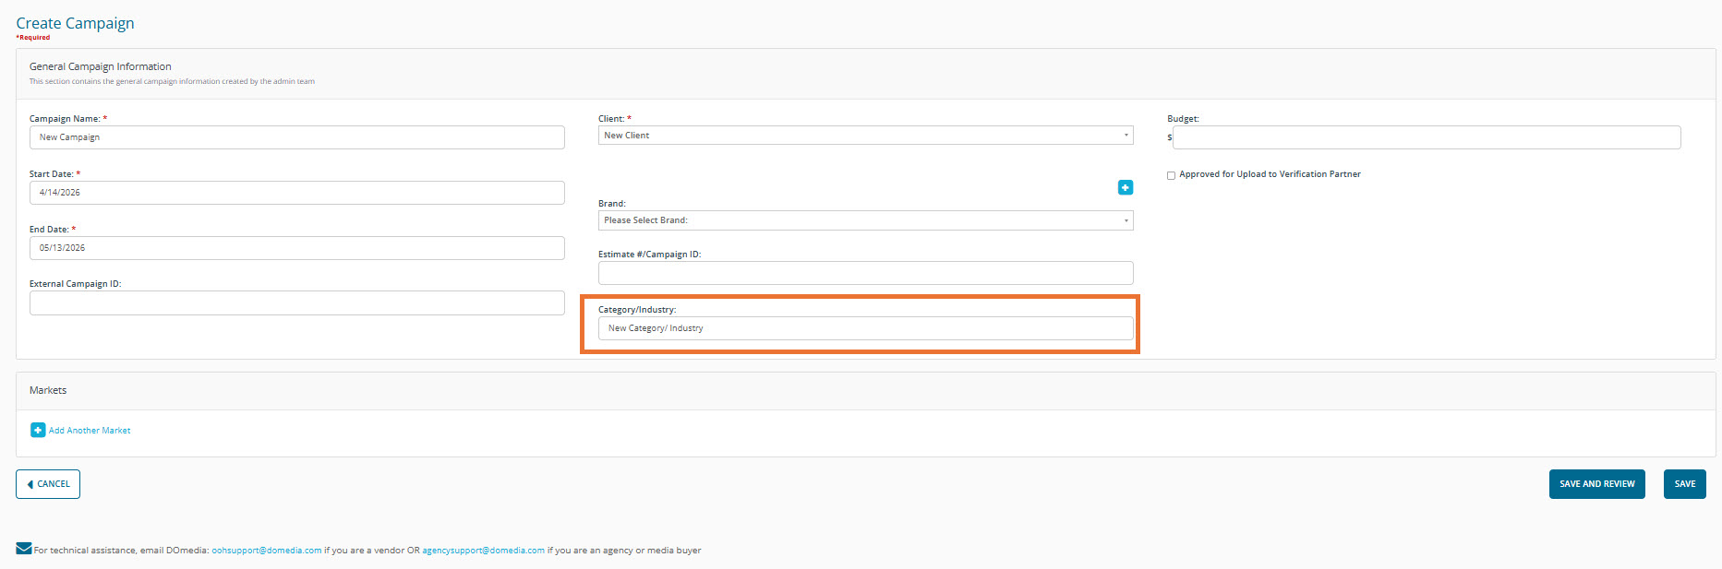
Task: Open the oohsupport@domedia.com email link
Action: (x=266, y=551)
